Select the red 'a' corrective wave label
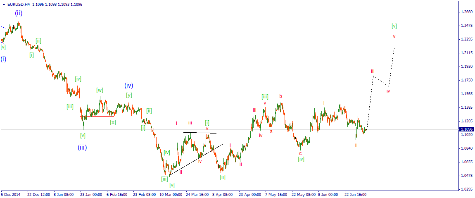The height and width of the screenshot is (198, 475). click(x=271, y=131)
